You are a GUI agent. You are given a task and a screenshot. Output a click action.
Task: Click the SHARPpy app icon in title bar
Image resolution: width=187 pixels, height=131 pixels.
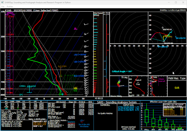click(x=3, y=3)
